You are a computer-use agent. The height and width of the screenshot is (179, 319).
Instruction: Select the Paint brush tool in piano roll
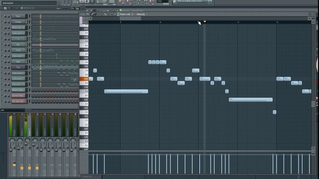95,14
